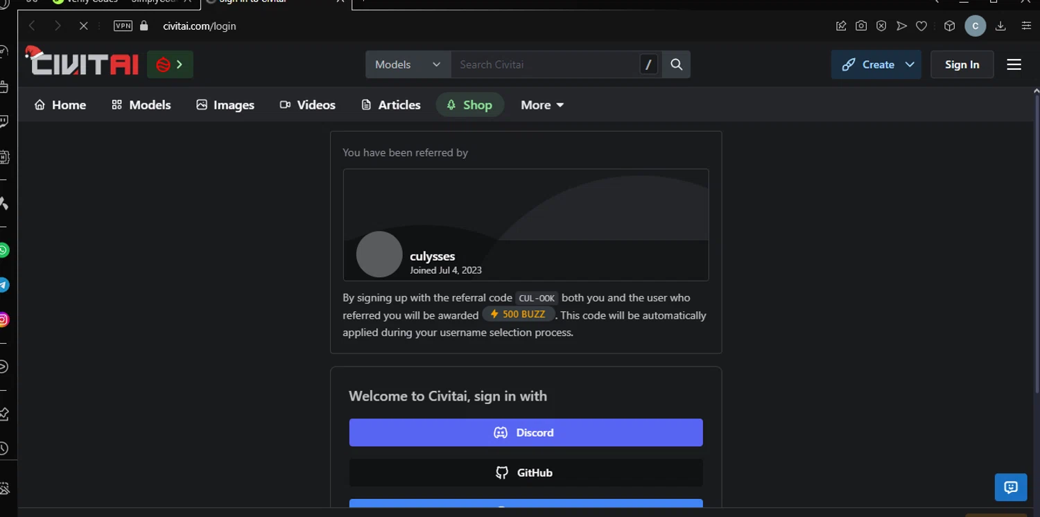
Task: Click the slash shortcut key in the search box
Action: [x=648, y=64]
